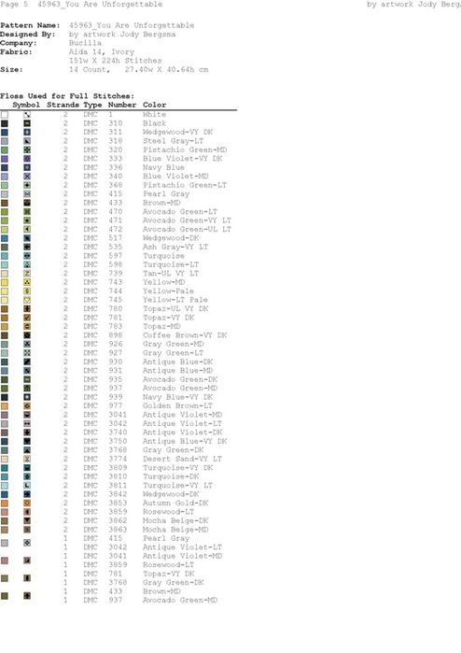Pick the Yellow-Pale 744 color swatch
This screenshot has height=653, width=461.
coord(5,291)
